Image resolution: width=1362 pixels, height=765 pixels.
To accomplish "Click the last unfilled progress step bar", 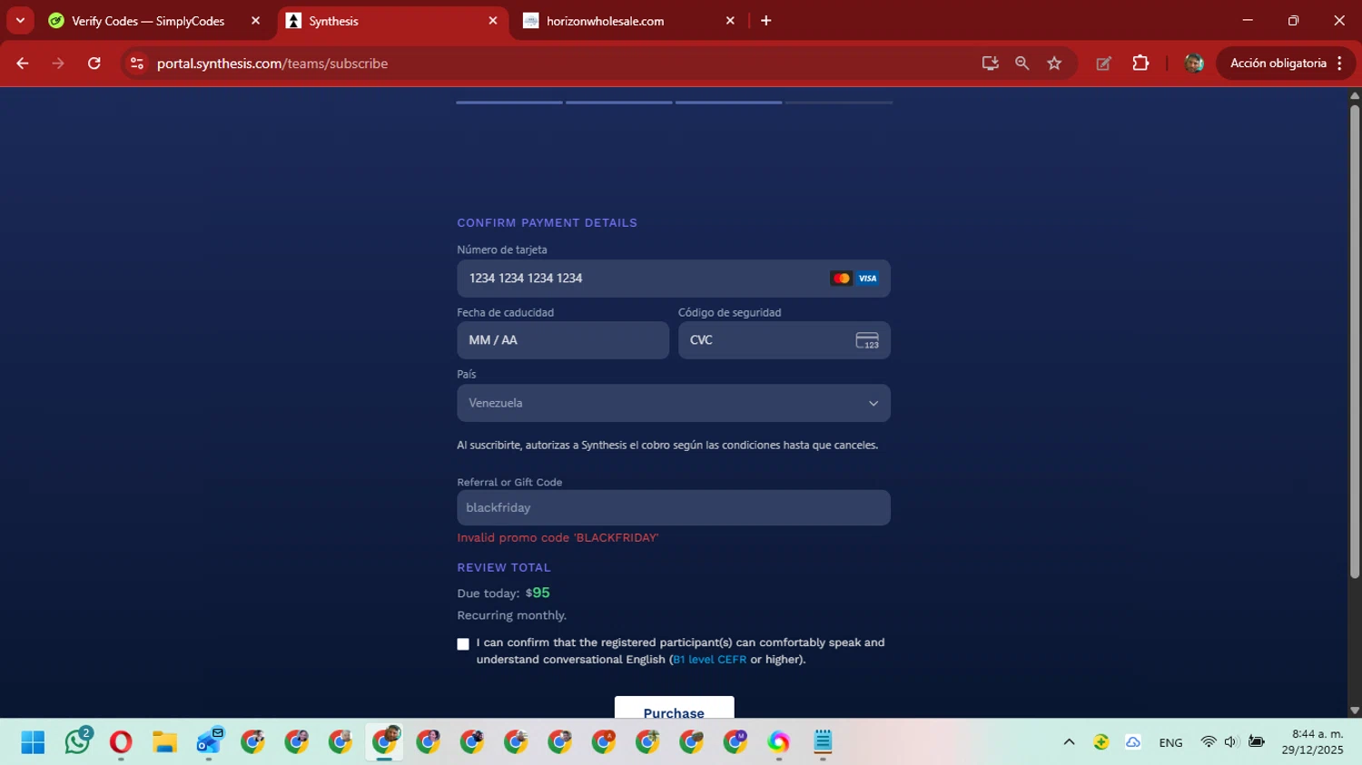I will point(839,103).
